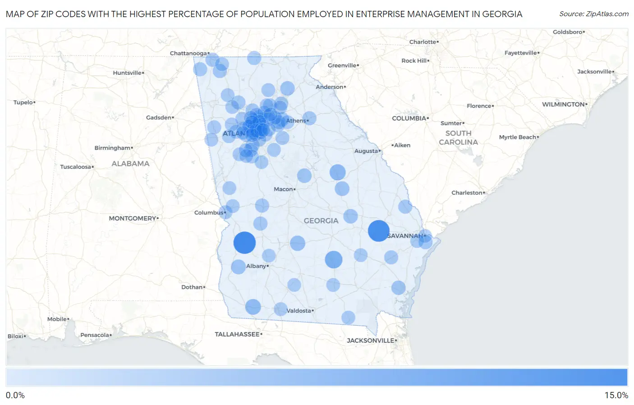Click the large dark bubble north of Albany
Viewport: 634px width, 405px height.
point(244,242)
